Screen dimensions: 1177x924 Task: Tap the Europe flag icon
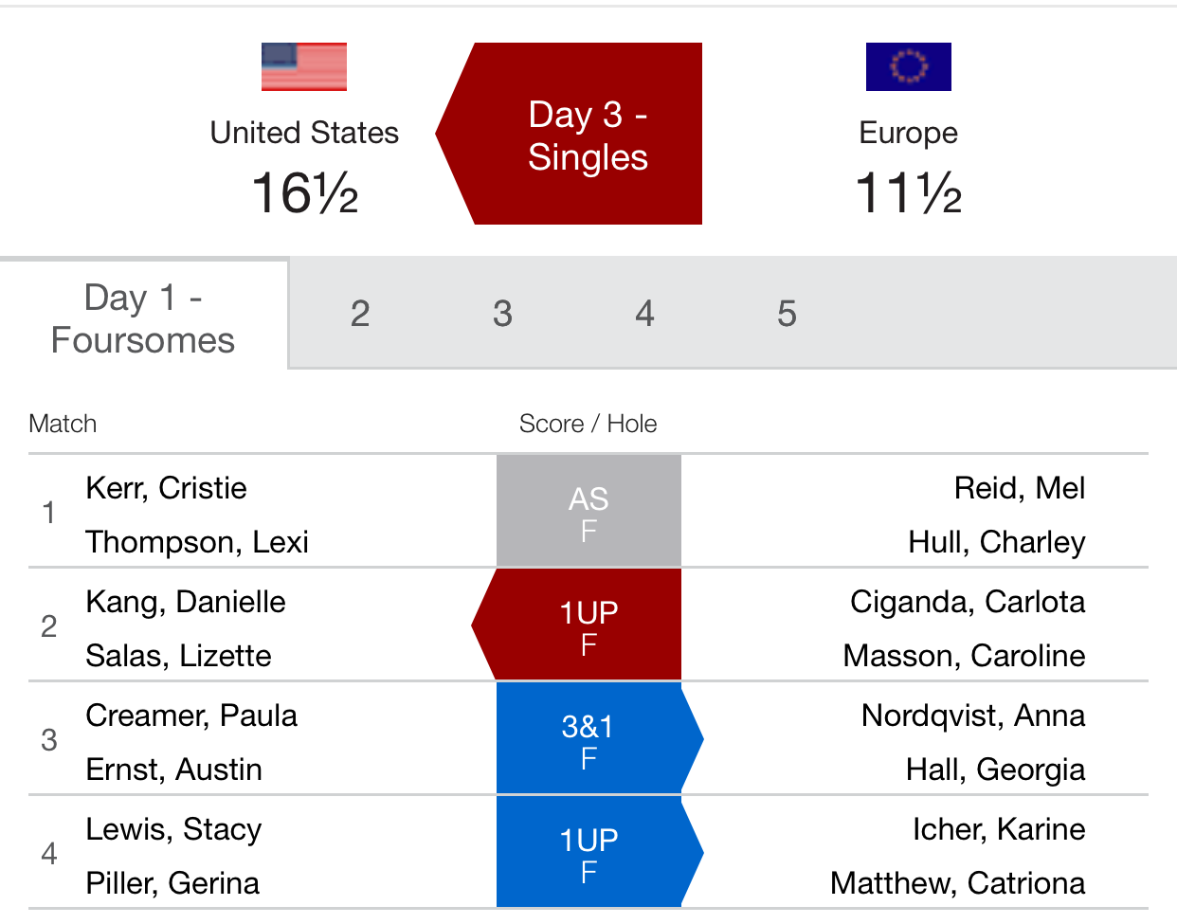(x=908, y=66)
